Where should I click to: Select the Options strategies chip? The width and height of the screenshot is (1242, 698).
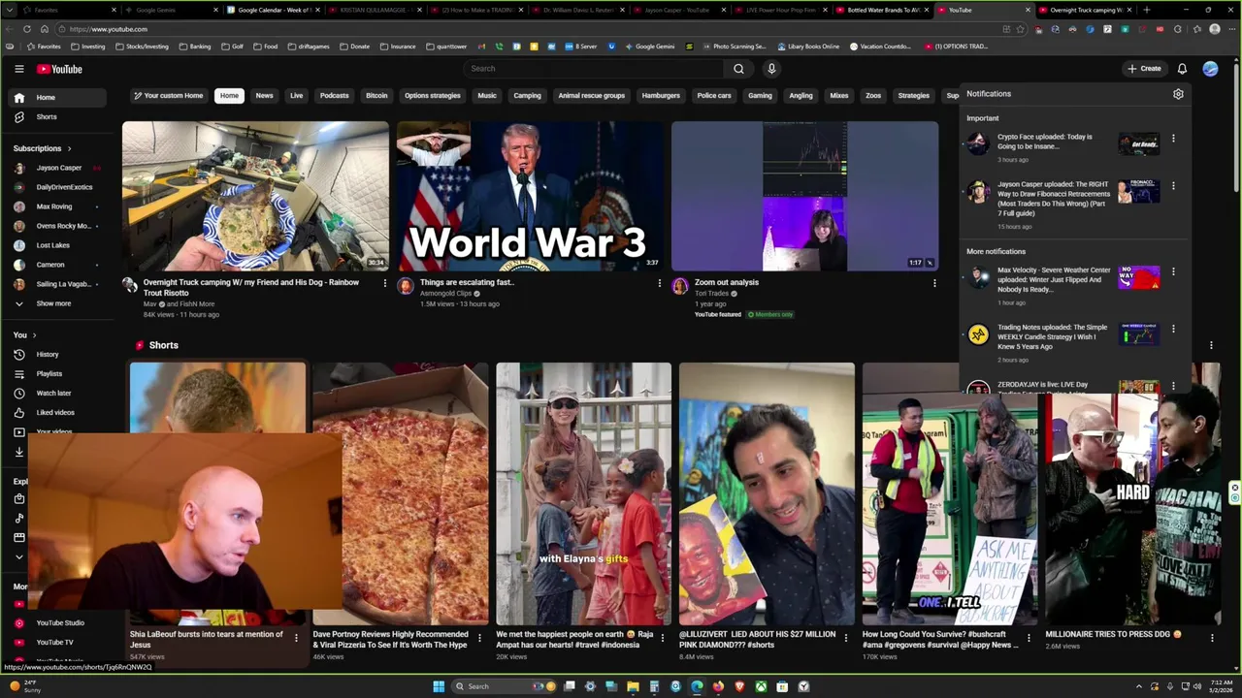433,96
